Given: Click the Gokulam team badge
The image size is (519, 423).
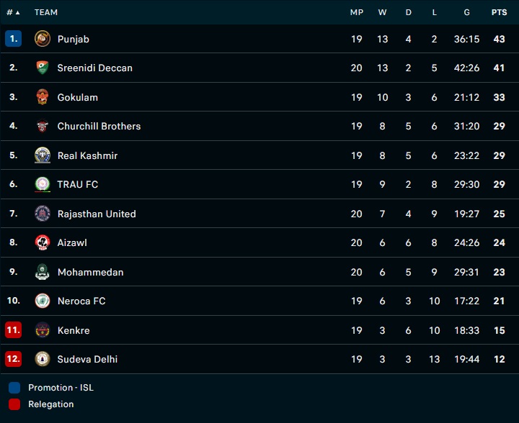Looking at the screenshot, I should coord(43,97).
